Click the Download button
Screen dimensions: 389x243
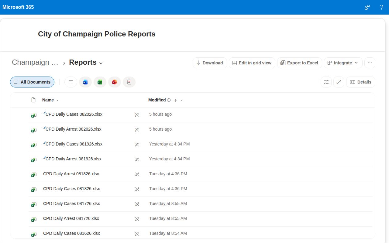tap(210, 63)
